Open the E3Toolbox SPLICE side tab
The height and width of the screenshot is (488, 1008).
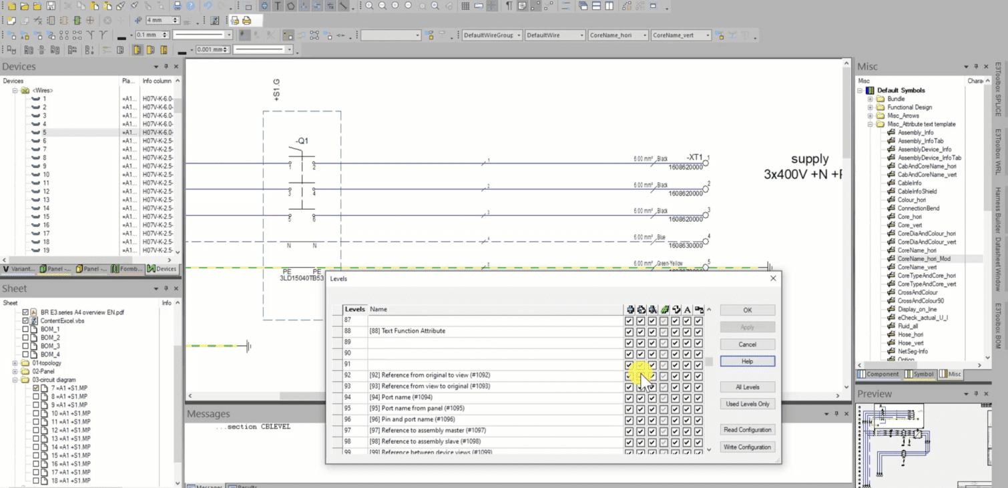[998, 89]
